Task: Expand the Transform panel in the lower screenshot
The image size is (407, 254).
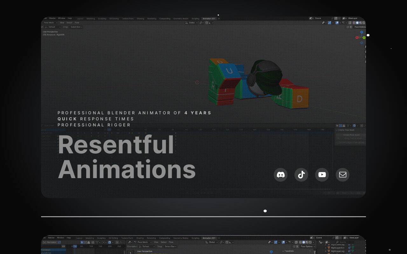Action: pos(288,251)
